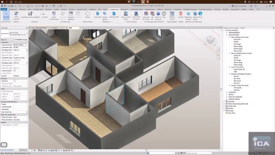275x155 pixels.
Task: Open Etude Solaire 3D view
Action: 239,69
